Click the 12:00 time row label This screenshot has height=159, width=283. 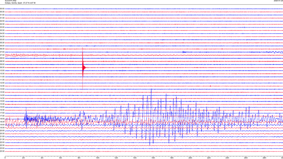pos(2,83)
